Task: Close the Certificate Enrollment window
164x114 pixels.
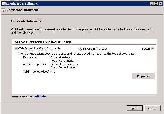Action: coord(160,4)
